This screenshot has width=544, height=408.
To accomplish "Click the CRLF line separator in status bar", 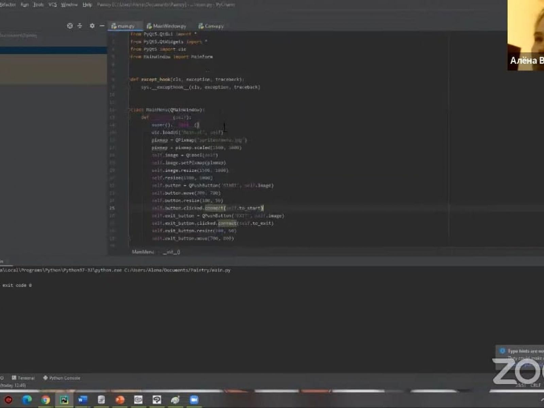I will 535,385.
